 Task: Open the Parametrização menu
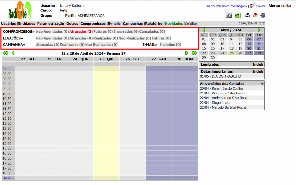(x=51, y=24)
